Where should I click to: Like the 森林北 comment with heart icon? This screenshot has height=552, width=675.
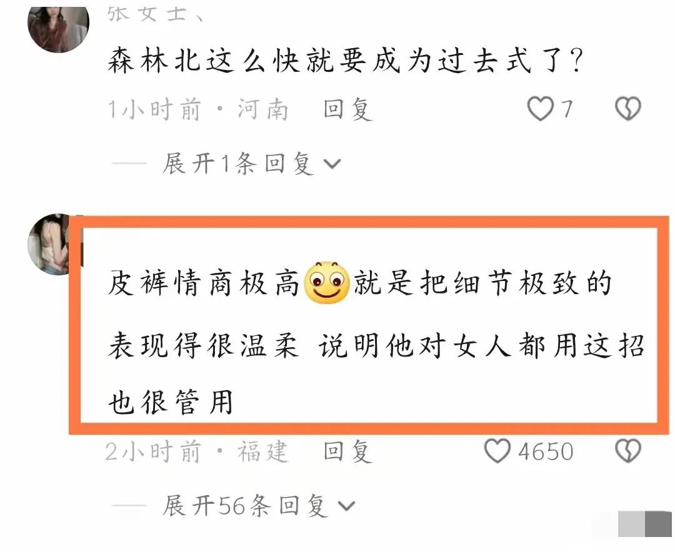(x=540, y=109)
